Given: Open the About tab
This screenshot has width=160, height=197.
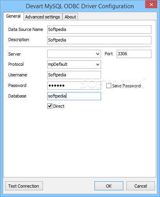Looking at the screenshot, I should 70,17.
